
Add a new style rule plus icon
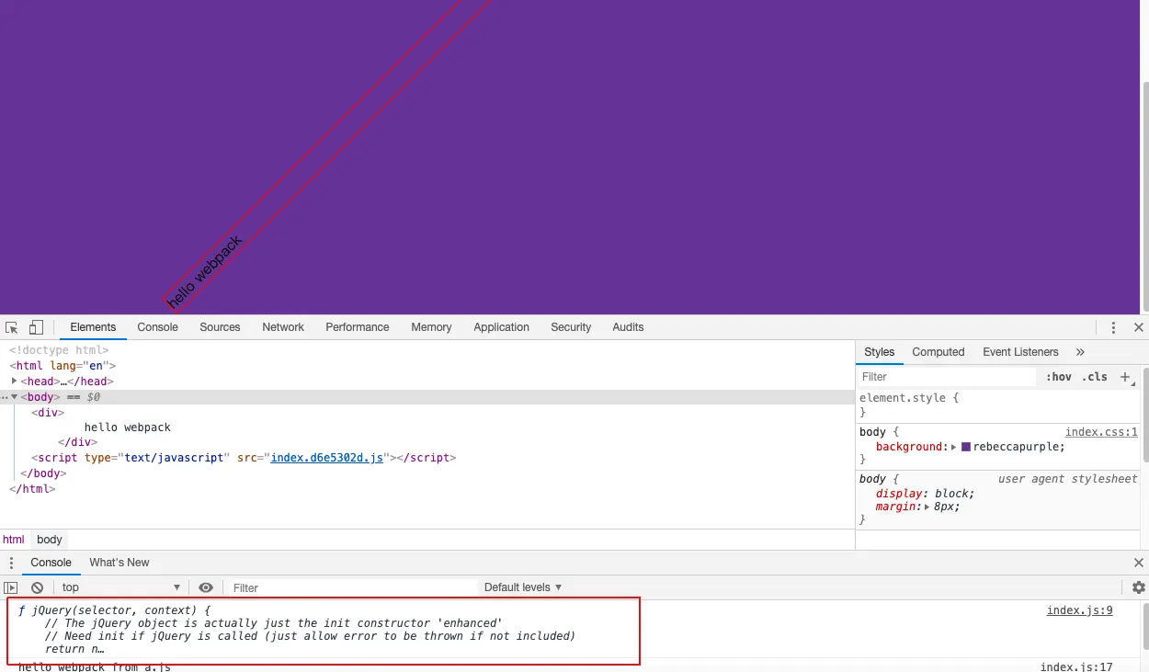tap(1125, 377)
